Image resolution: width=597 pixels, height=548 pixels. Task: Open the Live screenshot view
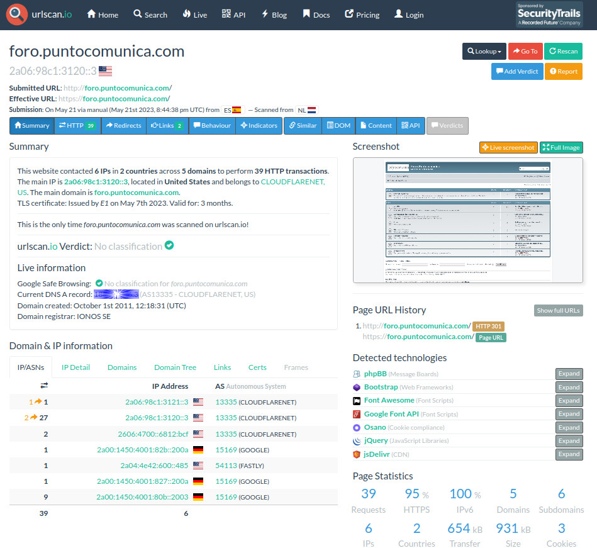tap(508, 148)
